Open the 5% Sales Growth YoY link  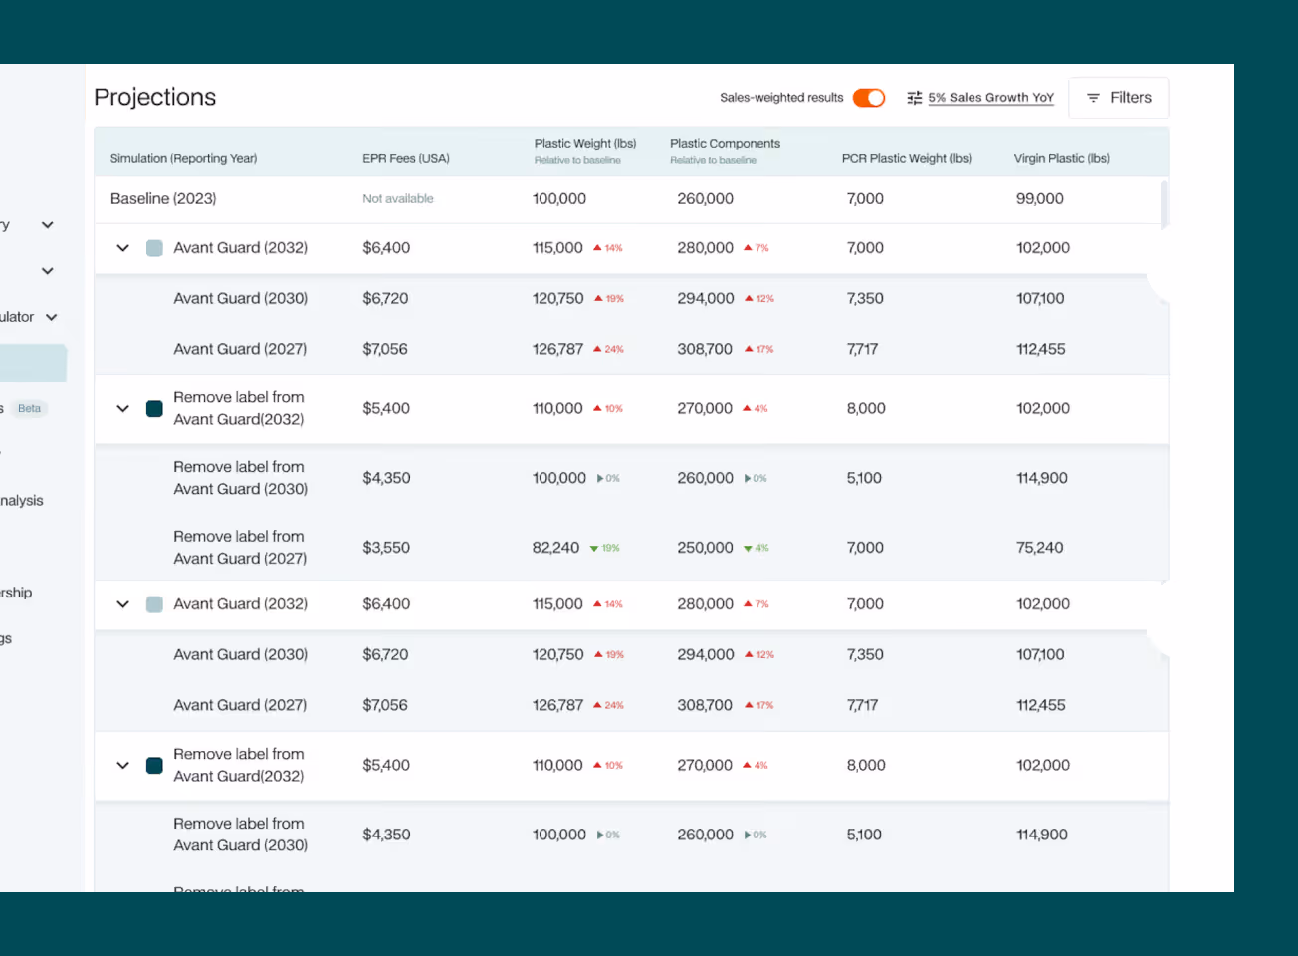coord(990,98)
